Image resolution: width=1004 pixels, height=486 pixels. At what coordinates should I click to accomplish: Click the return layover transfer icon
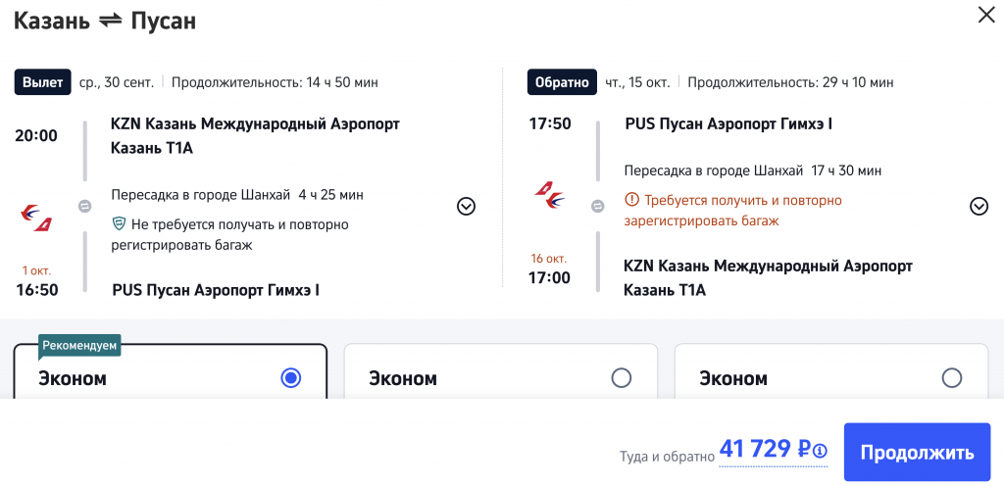(597, 206)
